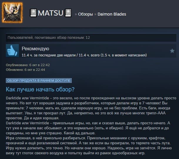Click the star icon beside the review header
The height and width of the screenshot is (159, 179).
click(x=172, y=51)
